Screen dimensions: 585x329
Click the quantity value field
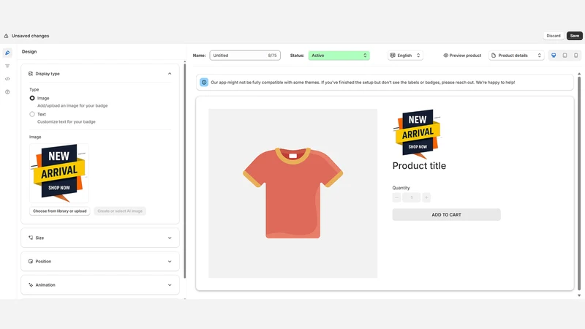(412, 197)
